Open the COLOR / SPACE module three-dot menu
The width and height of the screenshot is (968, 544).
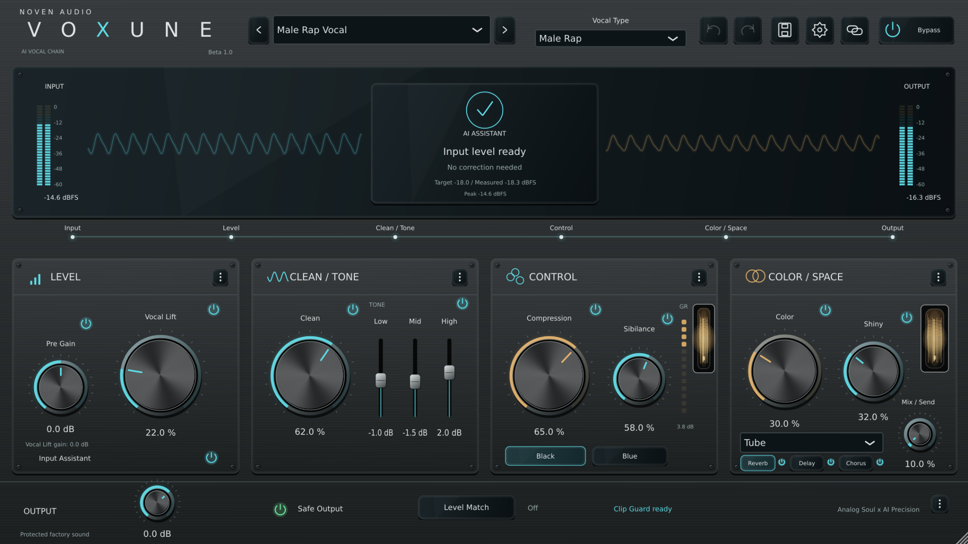click(938, 277)
